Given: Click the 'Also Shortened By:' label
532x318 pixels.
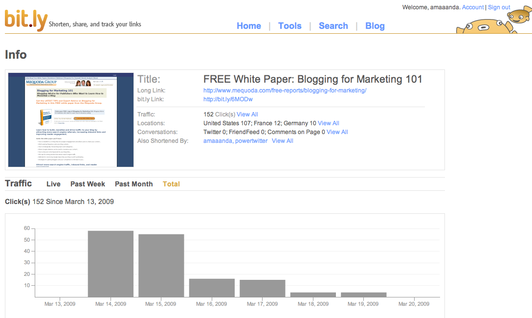Looking at the screenshot, I should pyautogui.click(x=163, y=141).
